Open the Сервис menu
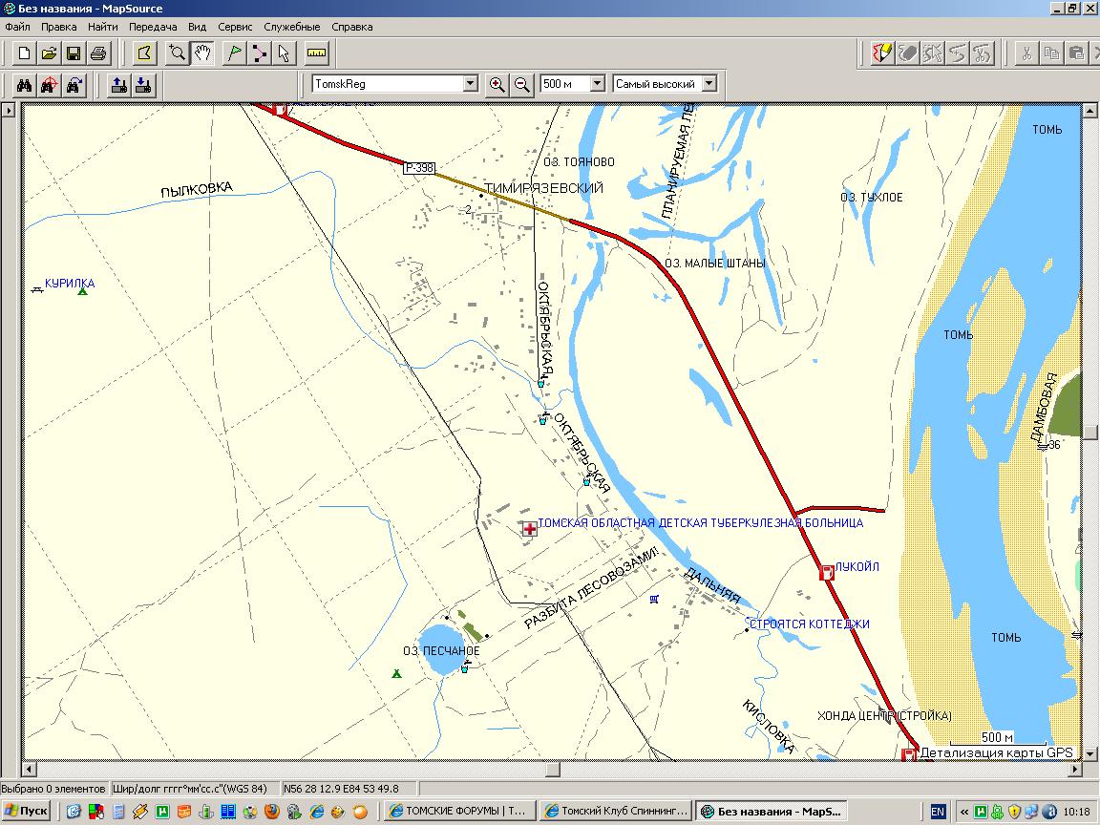The width and height of the screenshot is (1100, 825). pyautogui.click(x=235, y=27)
